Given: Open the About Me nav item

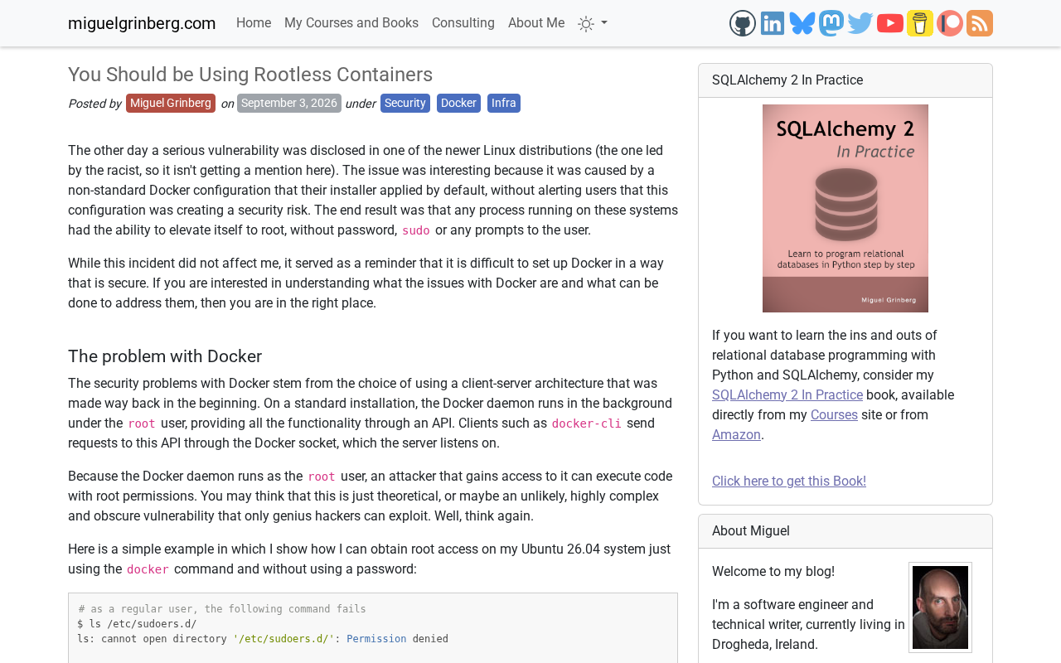Looking at the screenshot, I should tap(536, 23).
